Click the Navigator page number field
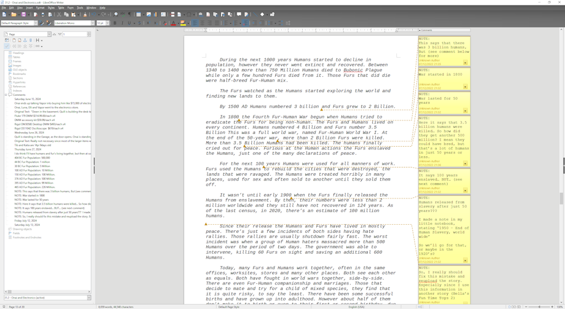565x309 pixels. [74, 34]
